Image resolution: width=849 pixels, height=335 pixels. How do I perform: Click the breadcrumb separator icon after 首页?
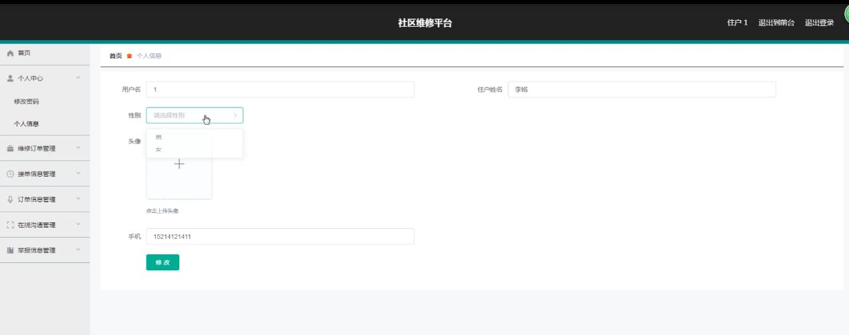129,56
